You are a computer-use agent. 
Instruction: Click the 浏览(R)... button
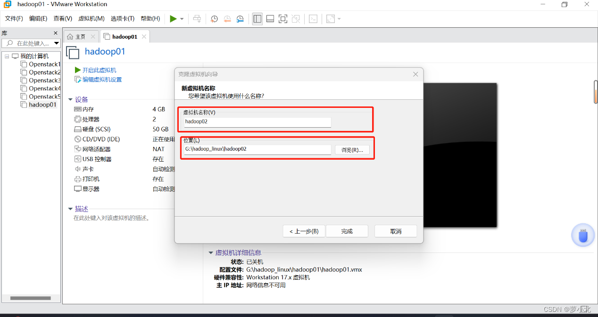click(352, 150)
